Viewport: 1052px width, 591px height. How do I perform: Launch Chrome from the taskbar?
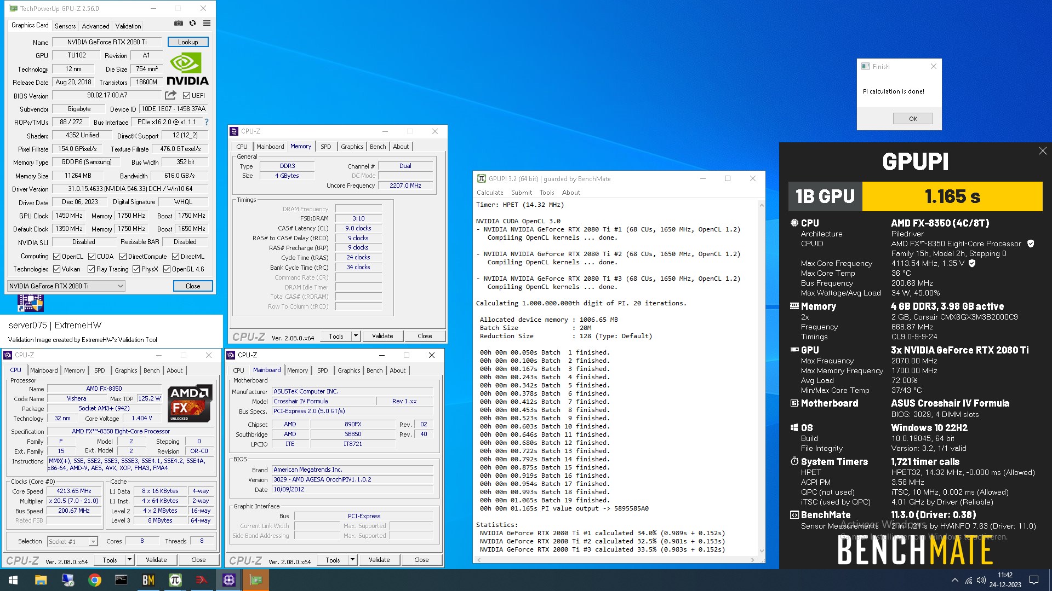click(x=94, y=580)
